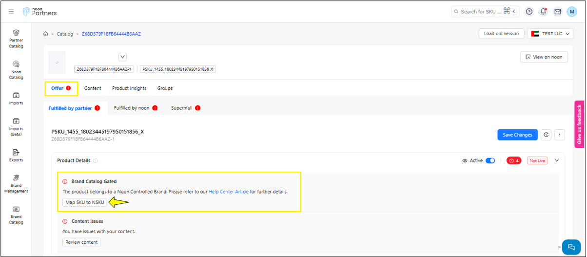Select the Fulfilled by noon tab

[x=132, y=108]
